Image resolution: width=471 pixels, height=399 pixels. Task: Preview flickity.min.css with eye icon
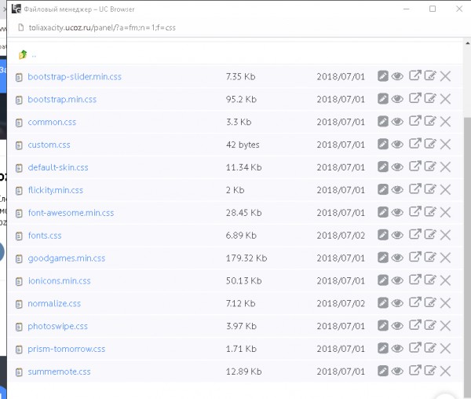397,189
